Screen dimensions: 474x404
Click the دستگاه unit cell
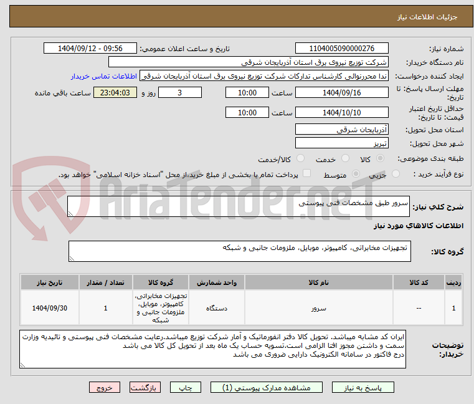(x=217, y=308)
